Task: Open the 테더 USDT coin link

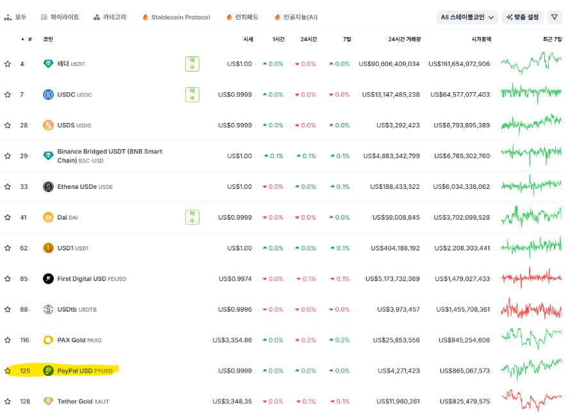Action: click(71, 64)
